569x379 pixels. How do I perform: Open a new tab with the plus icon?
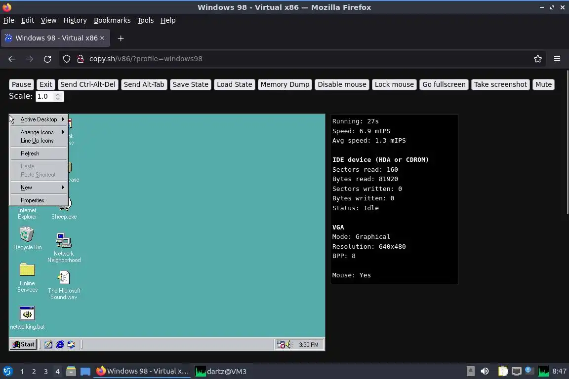click(121, 38)
